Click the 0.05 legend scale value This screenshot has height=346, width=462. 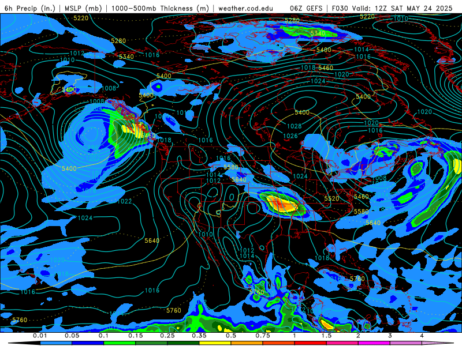click(x=72, y=336)
